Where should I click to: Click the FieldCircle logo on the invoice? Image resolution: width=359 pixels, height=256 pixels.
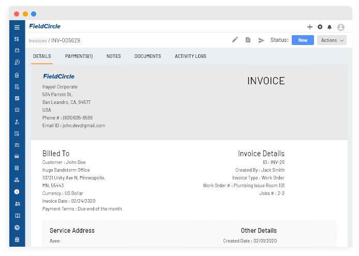[x=58, y=77]
